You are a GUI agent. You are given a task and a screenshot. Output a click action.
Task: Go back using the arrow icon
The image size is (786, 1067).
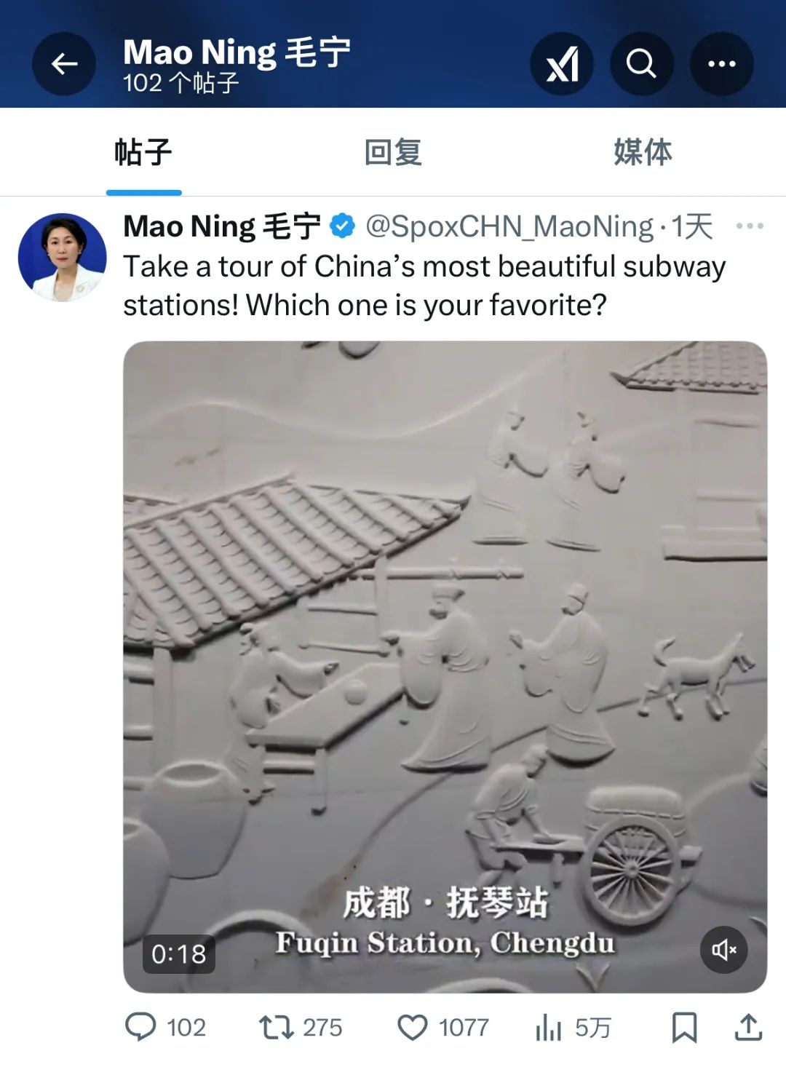[x=64, y=64]
